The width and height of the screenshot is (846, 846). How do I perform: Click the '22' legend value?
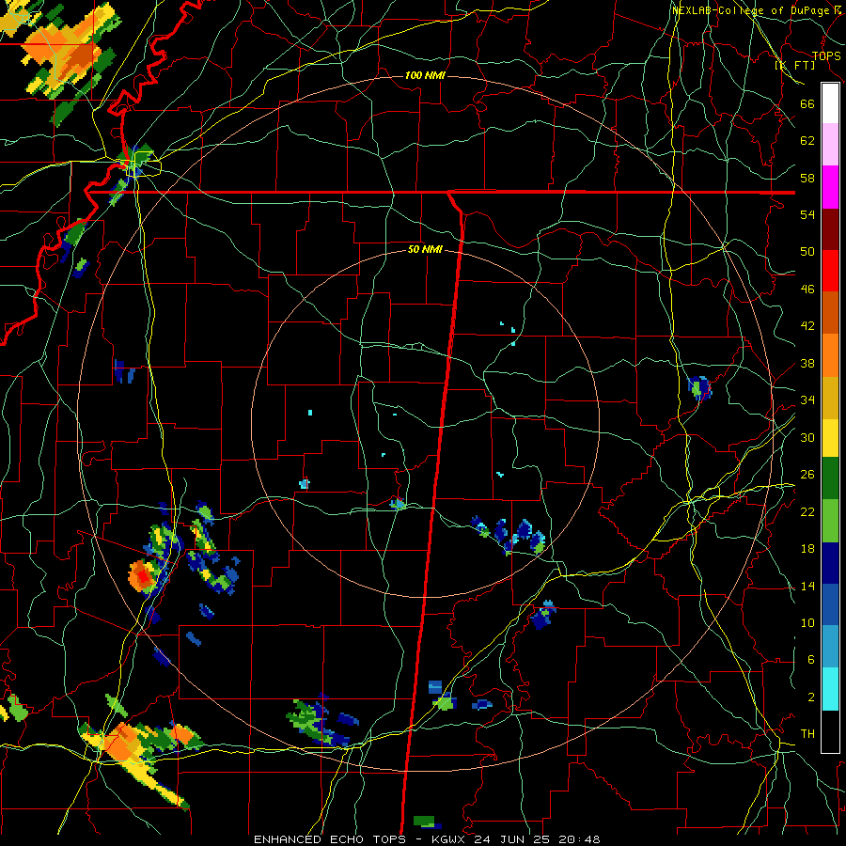click(807, 511)
